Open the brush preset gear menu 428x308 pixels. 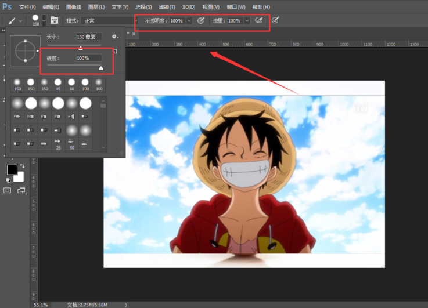click(x=114, y=37)
